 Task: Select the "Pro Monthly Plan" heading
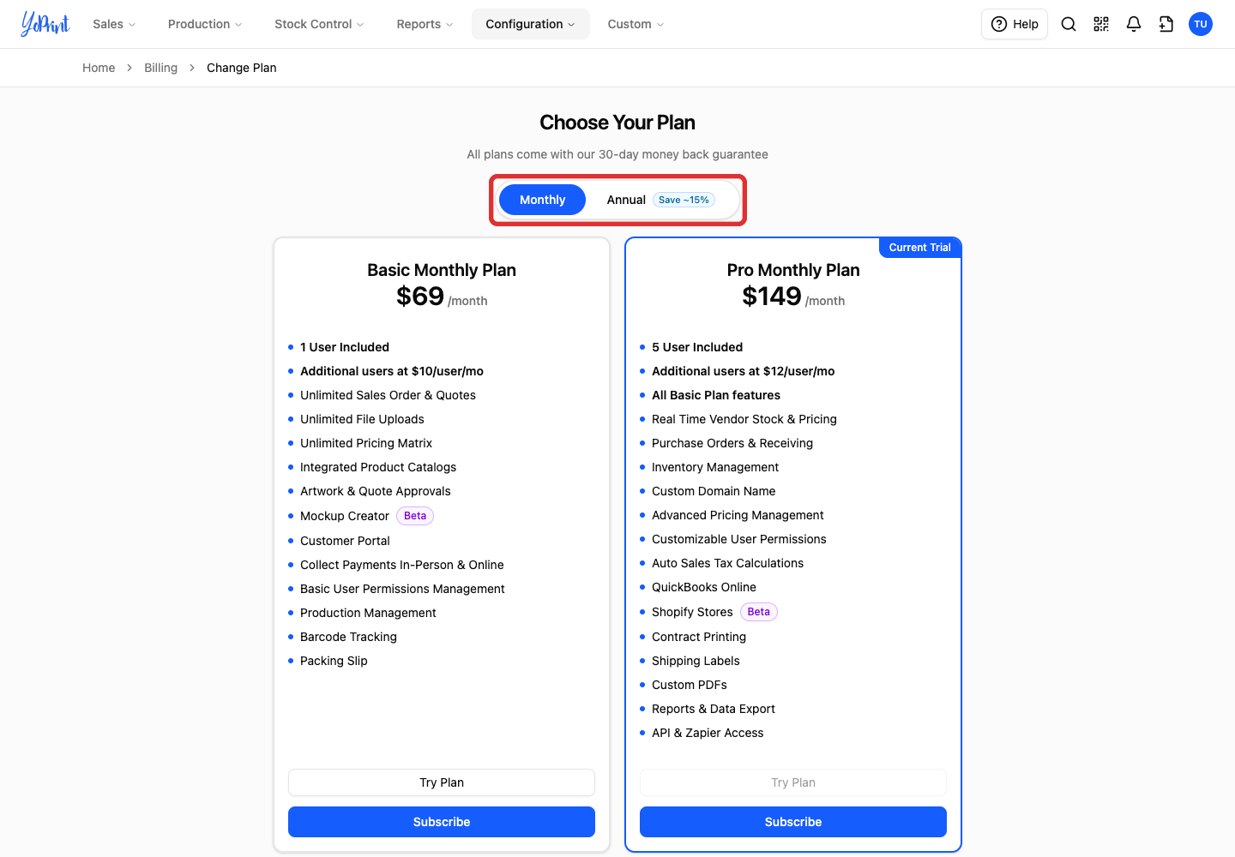[x=793, y=270]
